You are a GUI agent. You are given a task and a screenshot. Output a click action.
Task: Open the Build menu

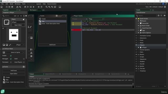11,4
